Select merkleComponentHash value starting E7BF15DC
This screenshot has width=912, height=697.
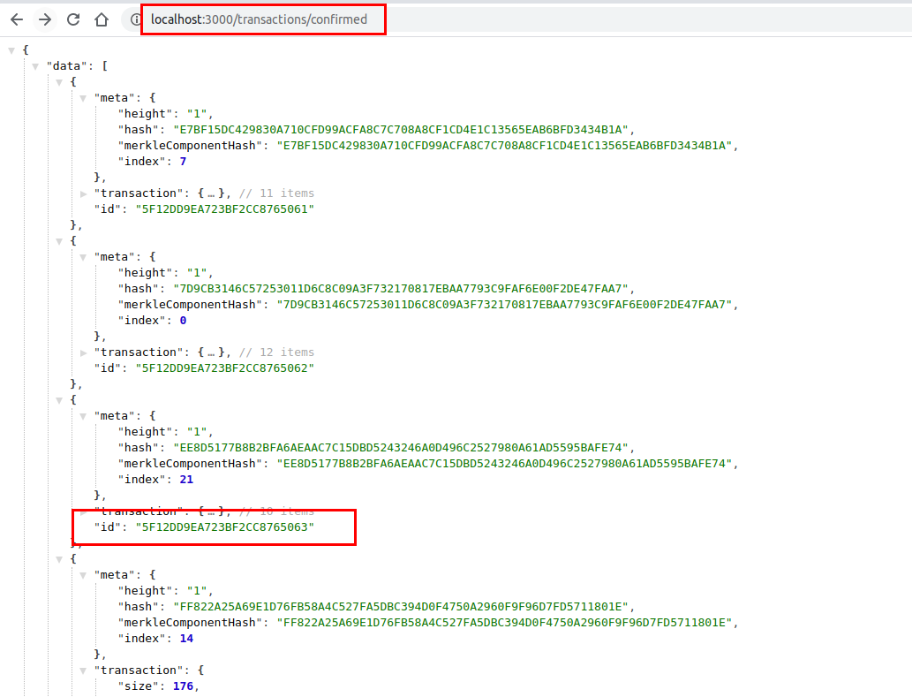pos(504,146)
